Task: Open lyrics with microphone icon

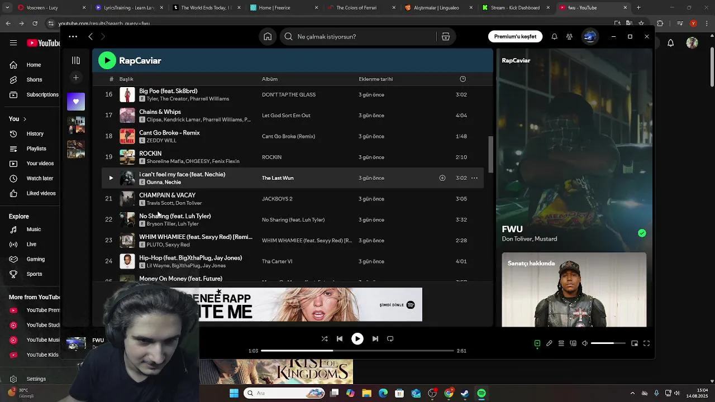Action: (549, 343)
